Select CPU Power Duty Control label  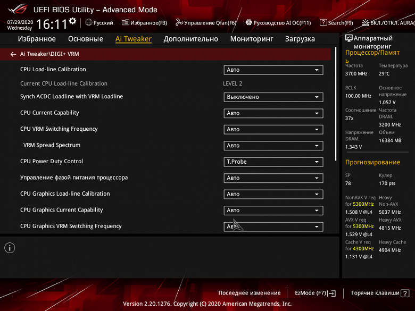click(x=52, y=161)
